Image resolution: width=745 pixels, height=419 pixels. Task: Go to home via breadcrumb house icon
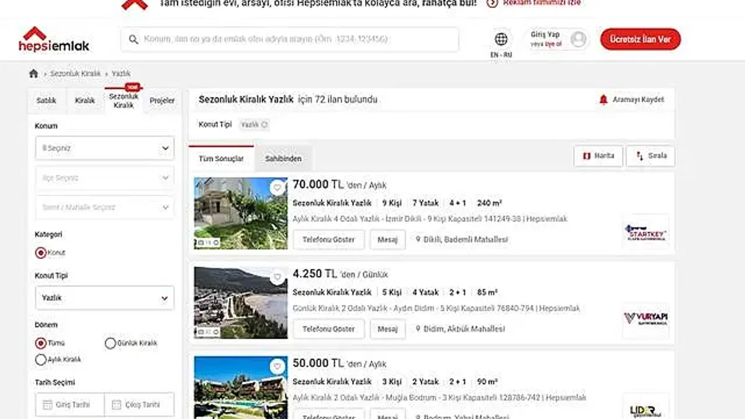(34, 73)
